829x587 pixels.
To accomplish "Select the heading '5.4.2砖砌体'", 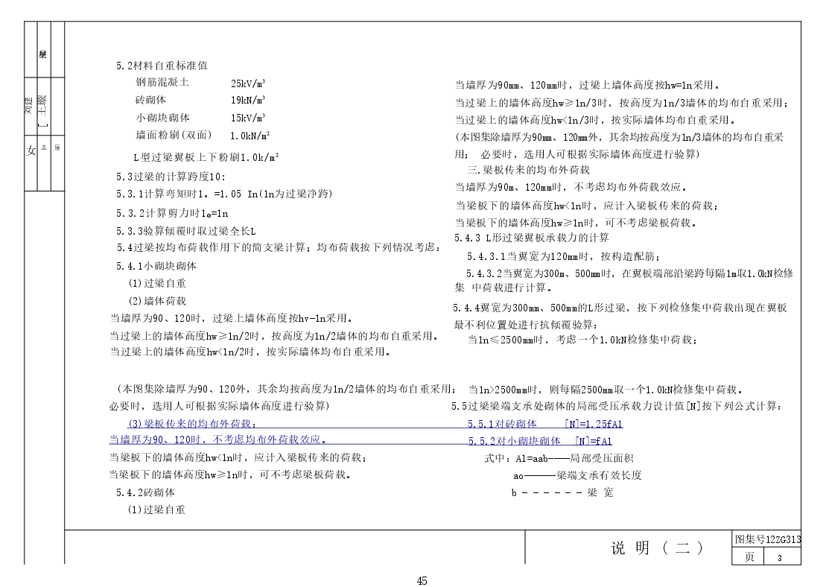I will pos(145,492).
